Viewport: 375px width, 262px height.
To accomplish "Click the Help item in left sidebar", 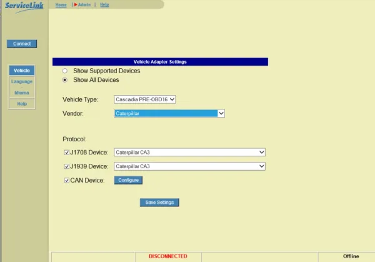I will point(22,103).
